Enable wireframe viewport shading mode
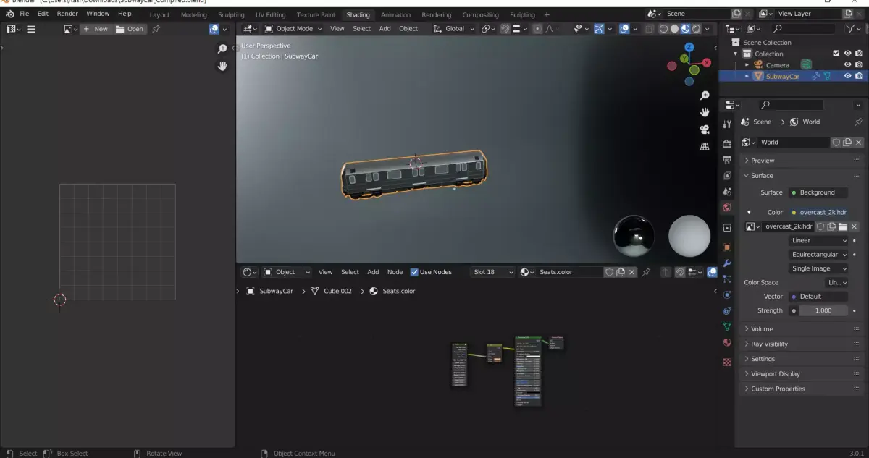The width and height of the screenshot is (869, 458). 663,29
